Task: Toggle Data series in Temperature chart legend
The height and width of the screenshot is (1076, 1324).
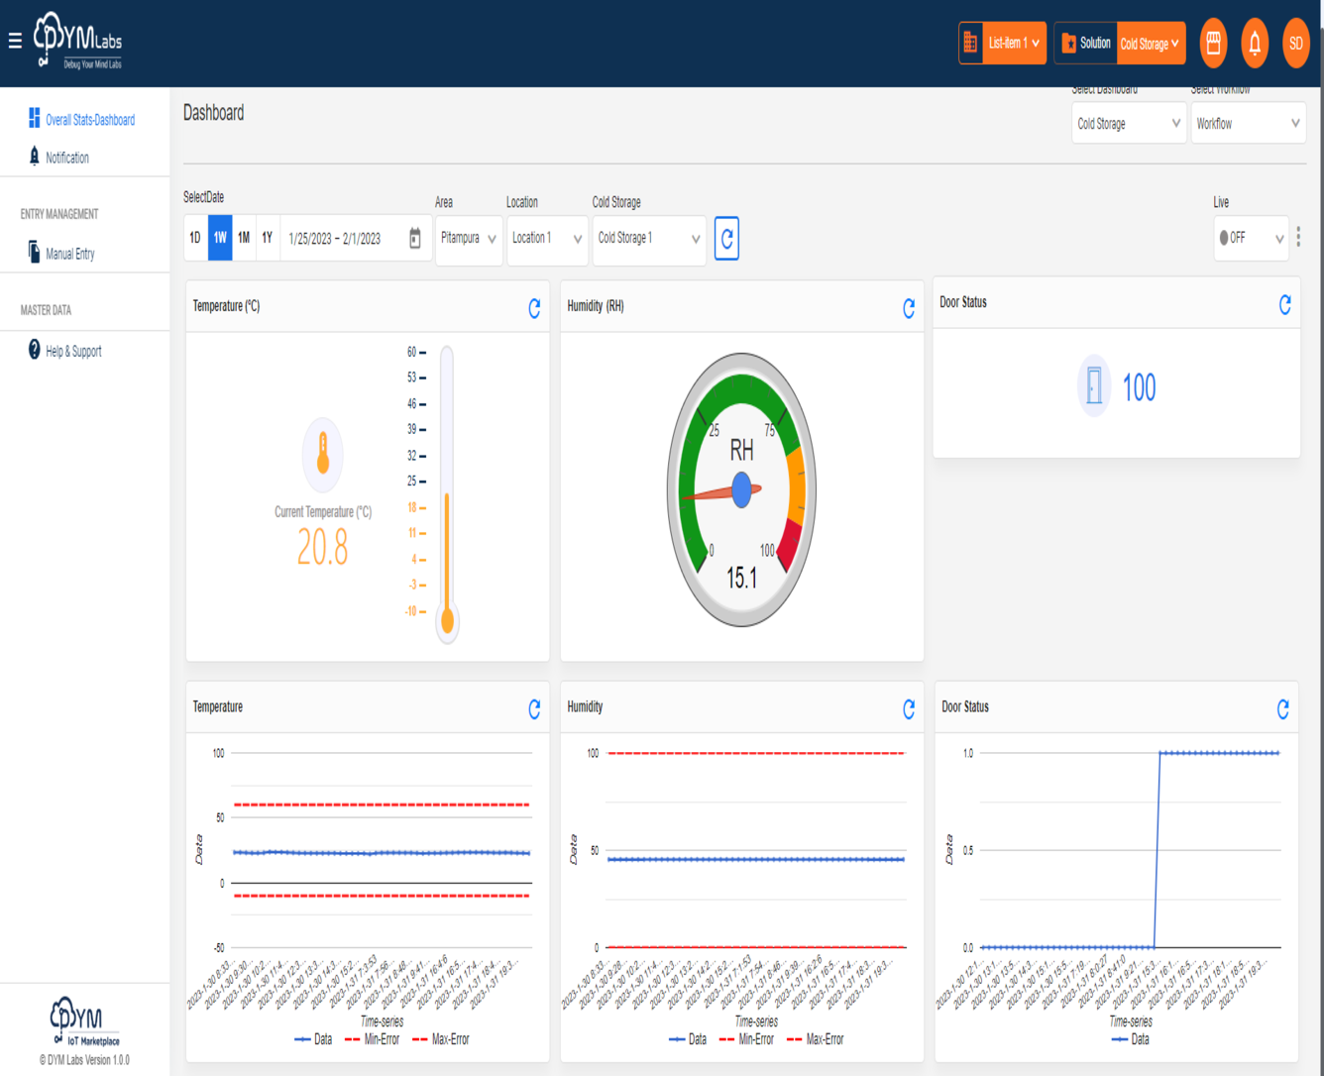Action: pos(313,1039)
